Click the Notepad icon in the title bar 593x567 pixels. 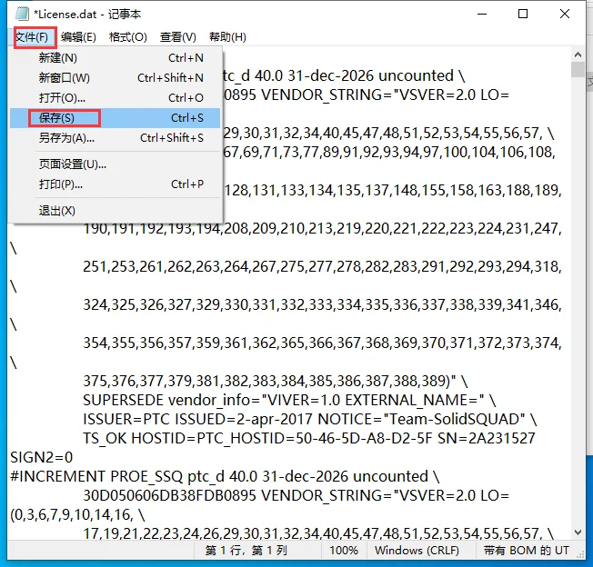tap(22, 14)
